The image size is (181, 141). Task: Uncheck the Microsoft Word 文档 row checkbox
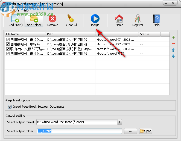8,54
